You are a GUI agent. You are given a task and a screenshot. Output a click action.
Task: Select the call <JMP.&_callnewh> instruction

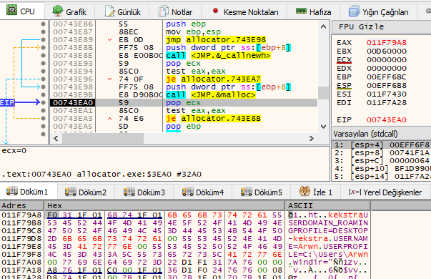(x=218, y=55)
